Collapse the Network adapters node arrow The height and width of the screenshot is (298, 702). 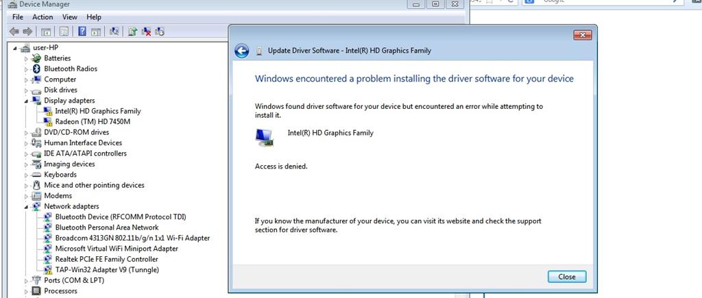point(27,207)
